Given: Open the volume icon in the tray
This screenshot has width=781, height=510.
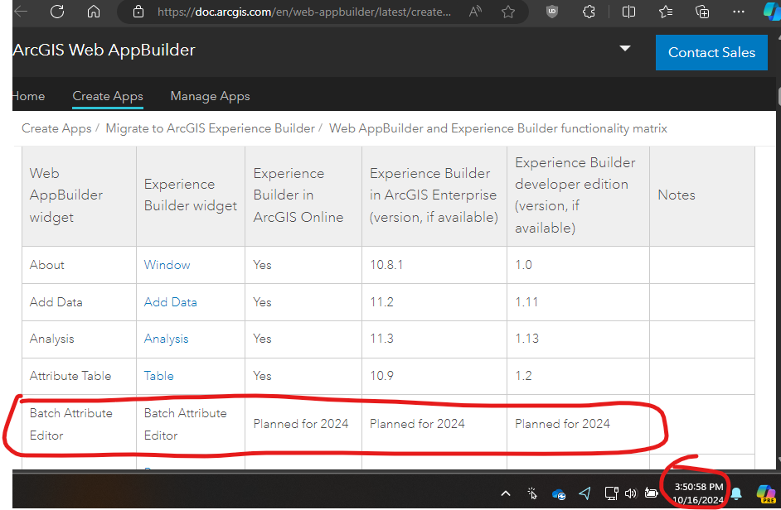Looking at the screenshot, I should tap(631, 493).
